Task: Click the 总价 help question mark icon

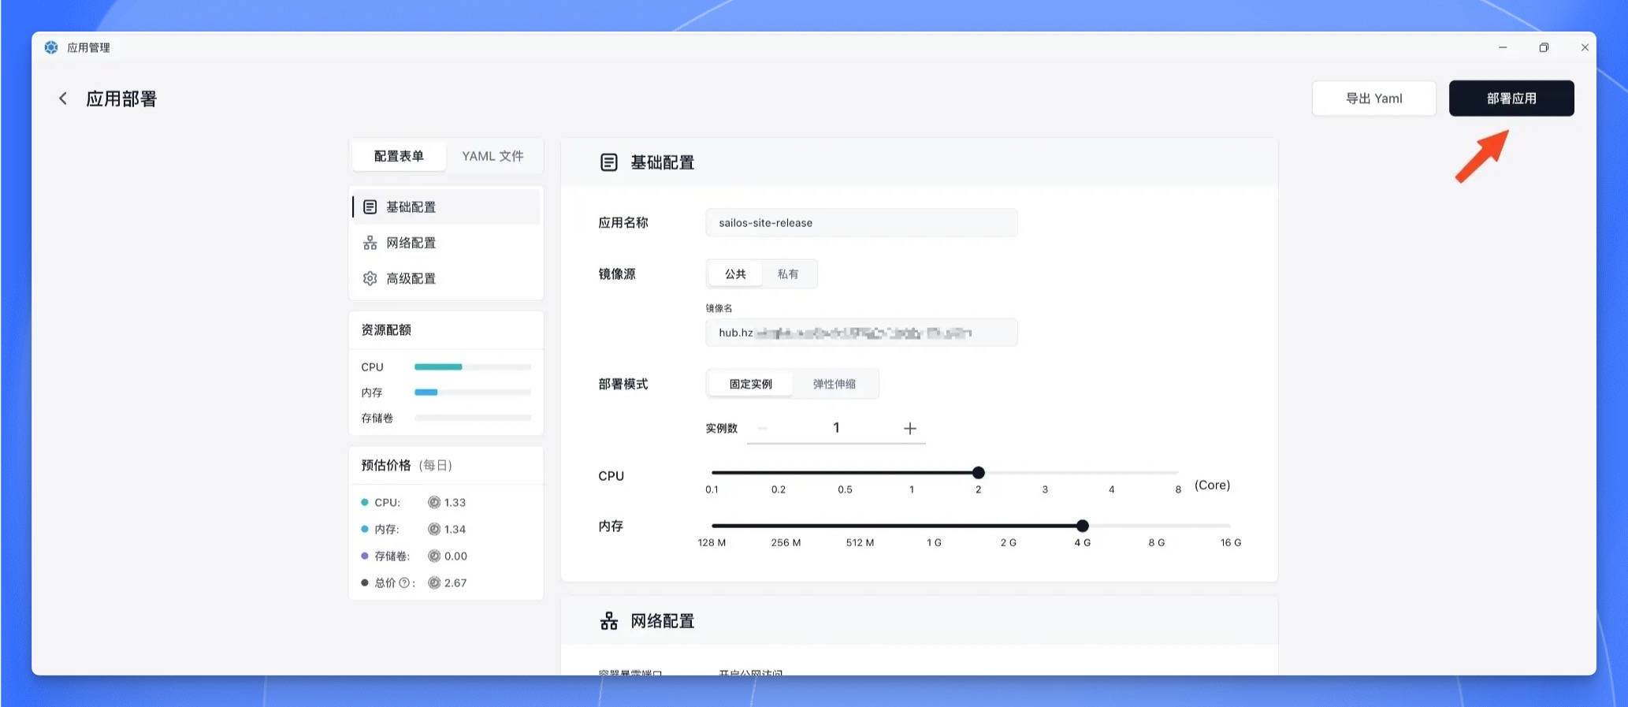Action: coord(404,583)
